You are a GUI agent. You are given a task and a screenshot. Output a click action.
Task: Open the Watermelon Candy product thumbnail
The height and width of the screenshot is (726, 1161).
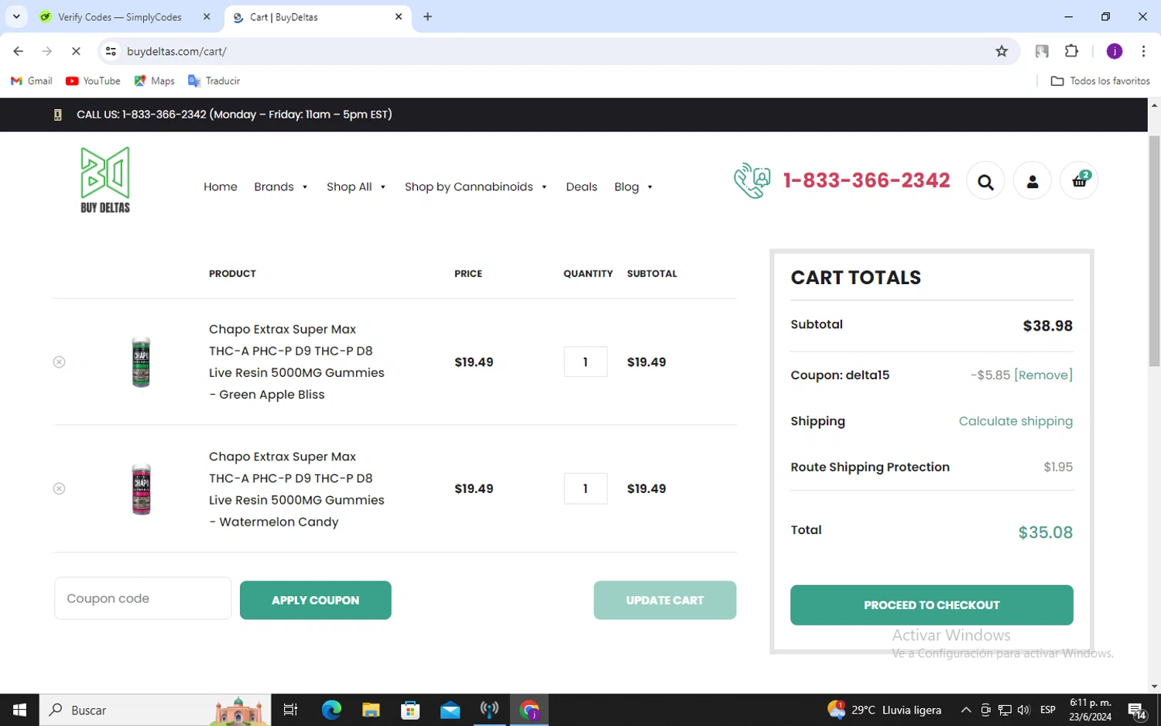[x=141, y=489]
